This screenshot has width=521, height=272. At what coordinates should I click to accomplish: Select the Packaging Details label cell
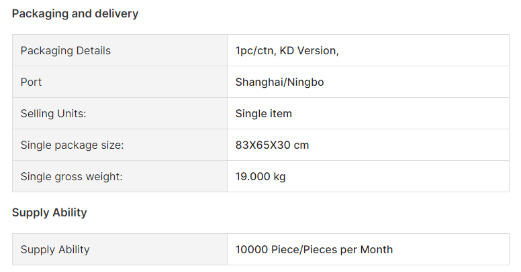tap(120, 50)
